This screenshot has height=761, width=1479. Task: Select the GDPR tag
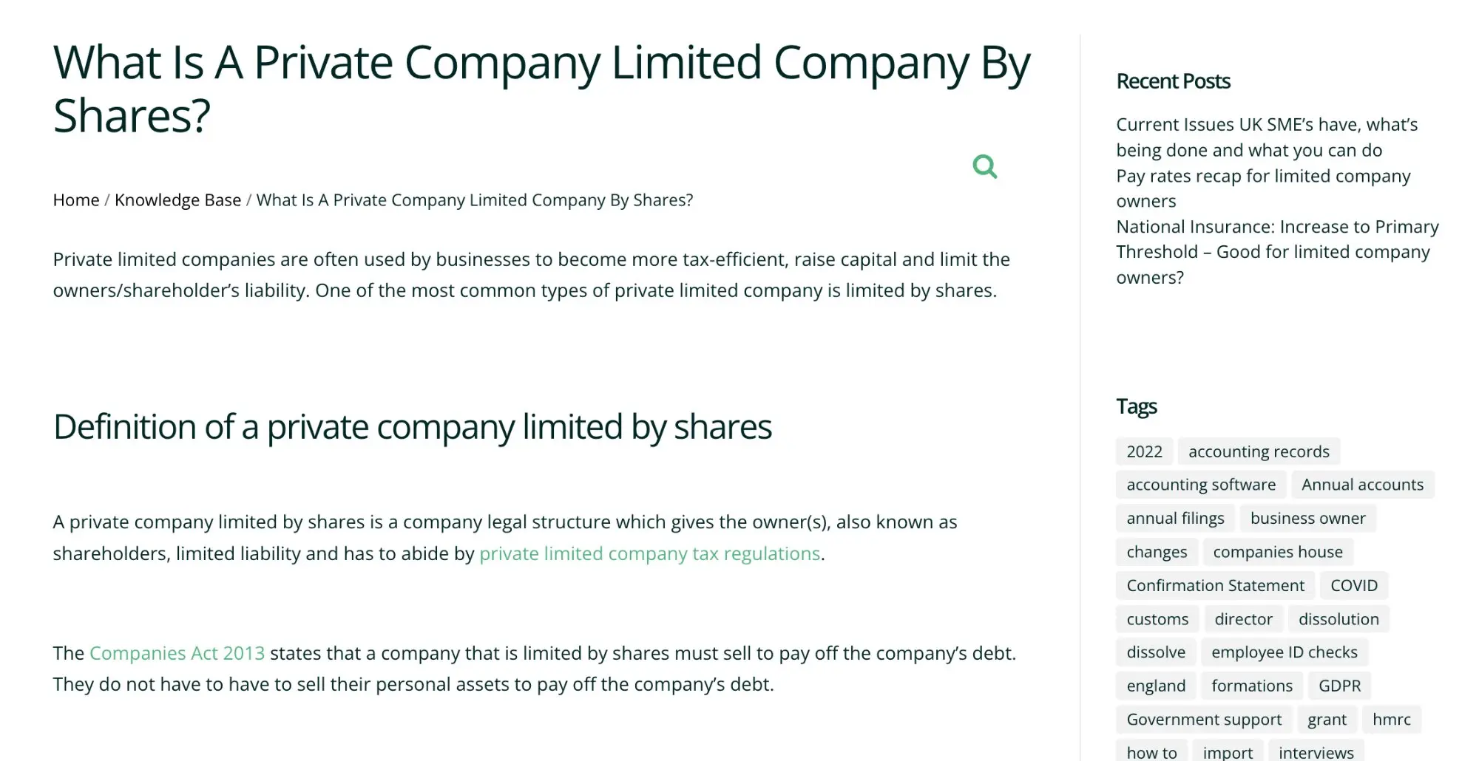point(1339,686)
